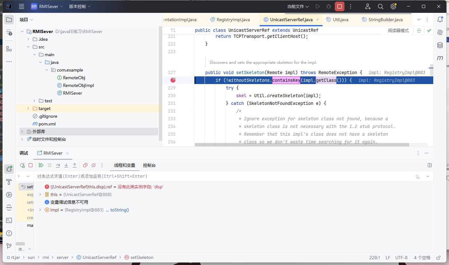Image resolution: width=449 pixels, height=265 pixels.
Task: Open the 当前文件 run configuration dropdown
Action: 298,6
